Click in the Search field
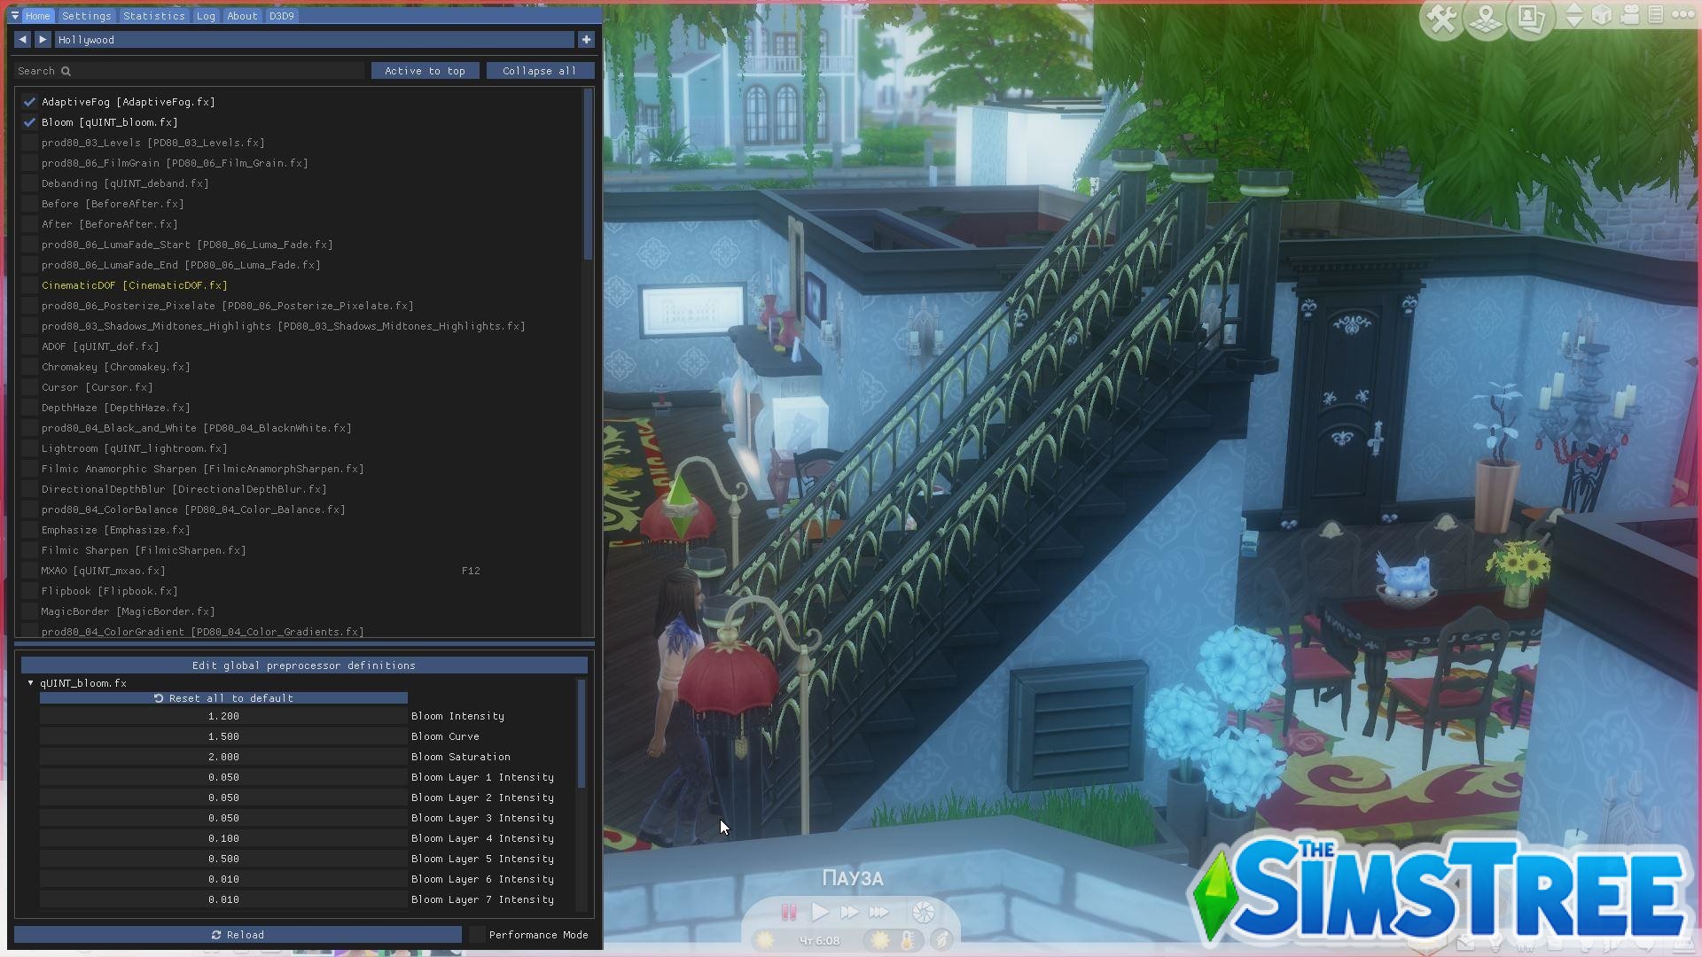This screenshot has height=957, width=1702. coord(189,71)
